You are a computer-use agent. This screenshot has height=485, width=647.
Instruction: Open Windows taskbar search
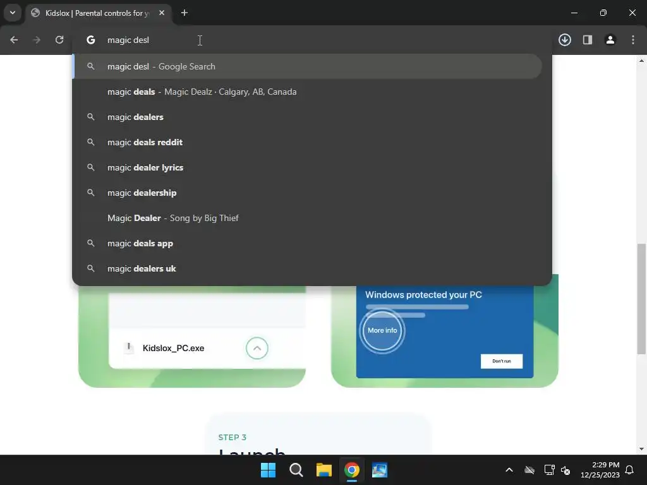pos(296,470)
